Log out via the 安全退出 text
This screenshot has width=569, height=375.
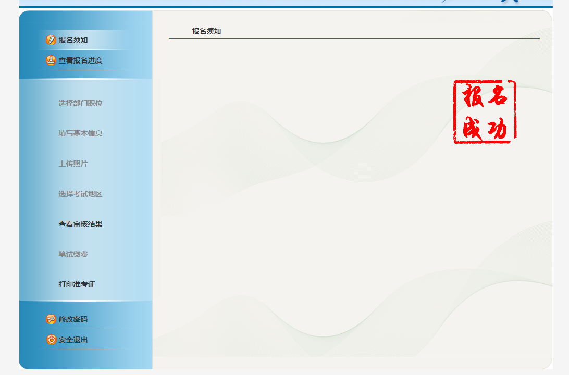[x=73, y=340]
